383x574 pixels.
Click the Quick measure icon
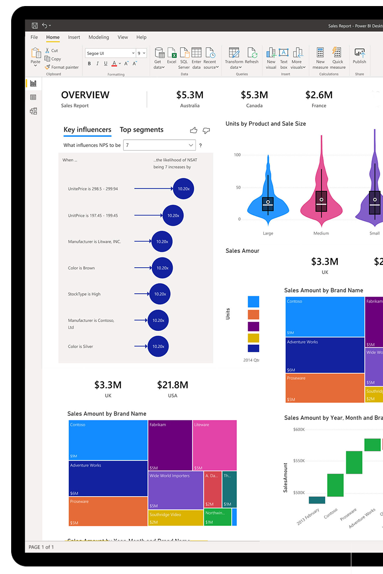tap(337, 52)
